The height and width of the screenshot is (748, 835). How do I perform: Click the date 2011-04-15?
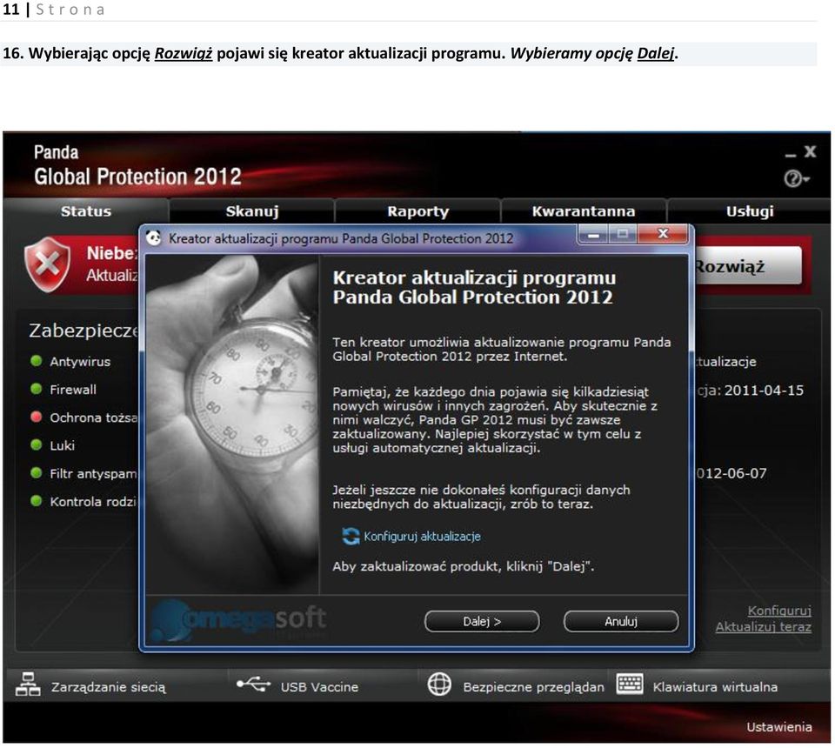(764, 391)
